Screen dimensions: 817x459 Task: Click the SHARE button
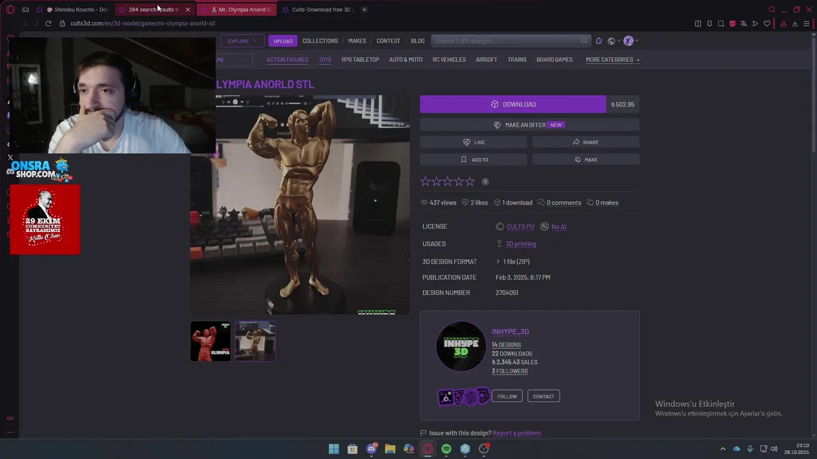click(585, 142)
